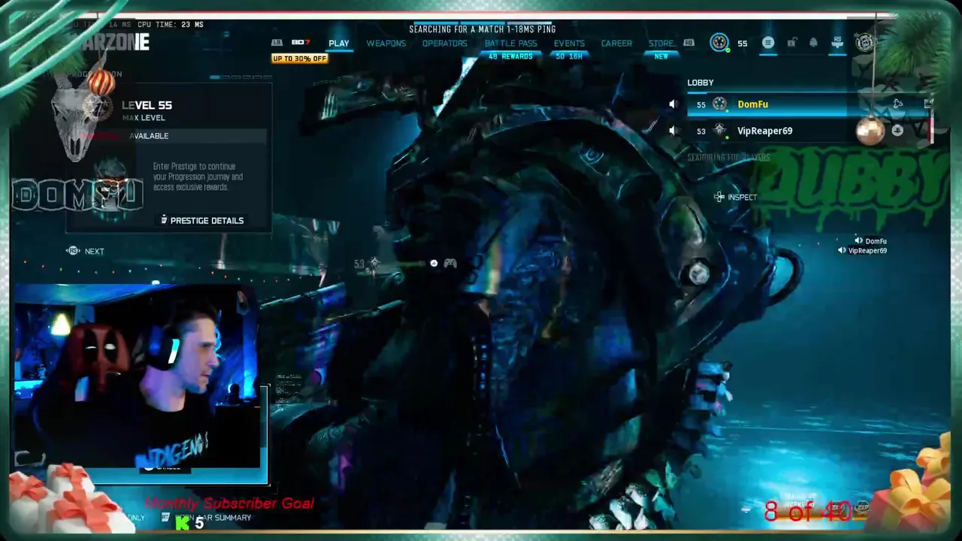Mute VipReaper69 with speaker icon

(673, 131)
